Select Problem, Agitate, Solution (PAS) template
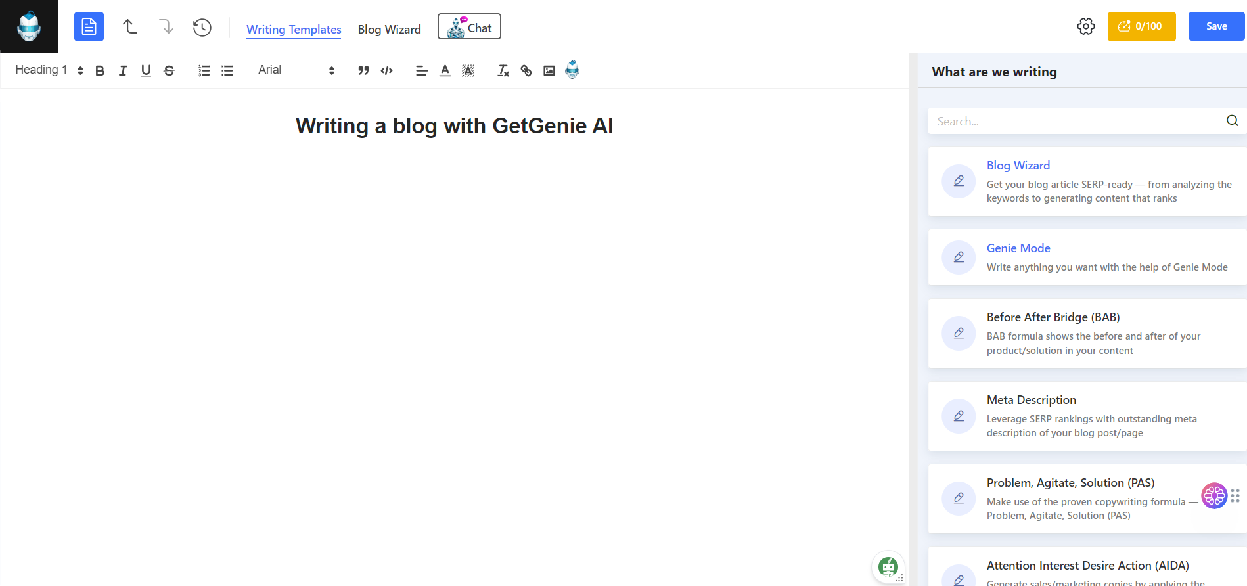1247x586 pixels. coord(1087,499)
